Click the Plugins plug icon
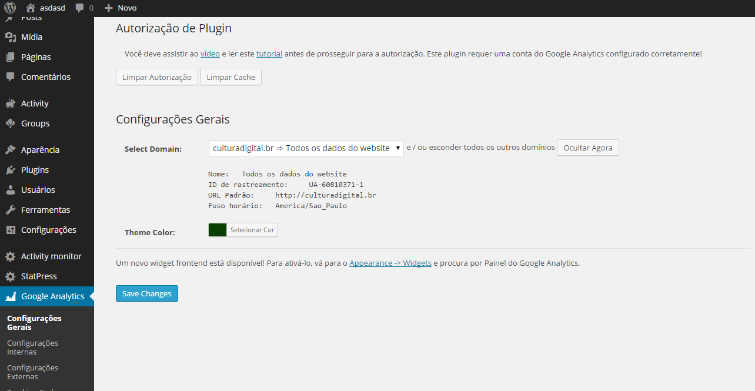This screenshot has height=391, width=755. [10, 170]
